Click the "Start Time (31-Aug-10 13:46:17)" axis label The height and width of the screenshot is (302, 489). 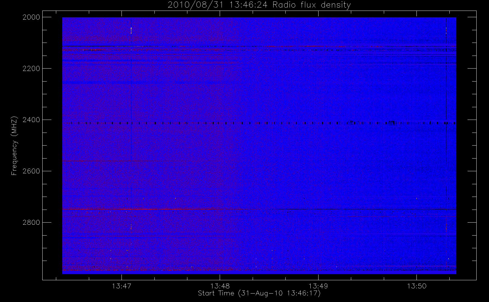click(x=259, y=293)
